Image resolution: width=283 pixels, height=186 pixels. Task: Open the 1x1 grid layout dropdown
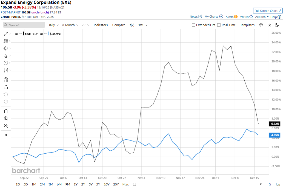pos(143,25)
